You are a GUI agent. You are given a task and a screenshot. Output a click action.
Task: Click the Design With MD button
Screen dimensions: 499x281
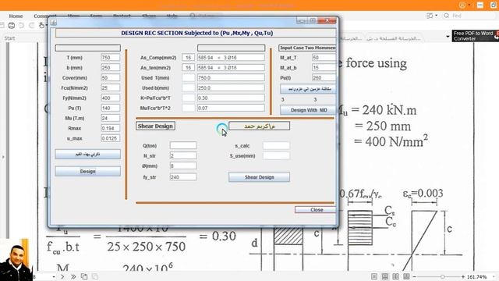click(x=308, y=110)
